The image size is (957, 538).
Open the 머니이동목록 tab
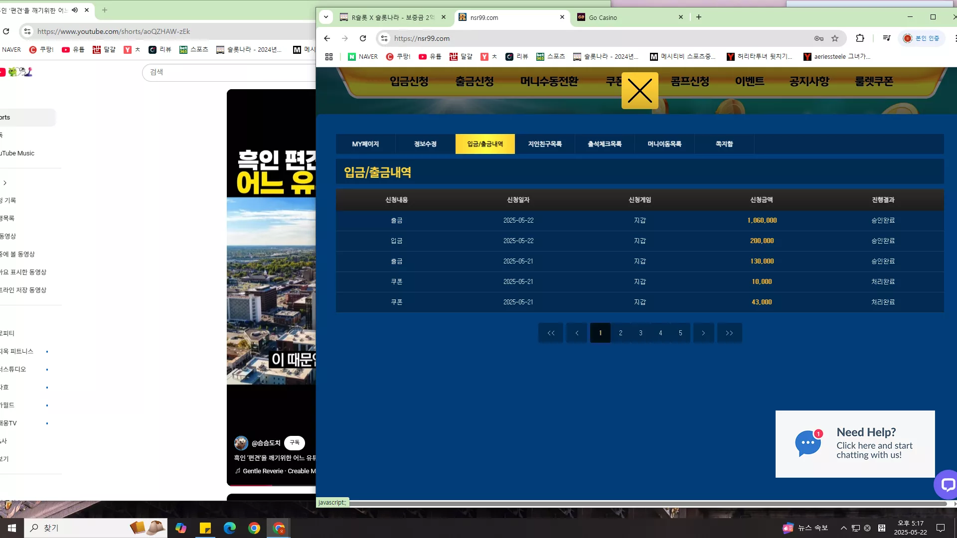pyautogui.click(x=664, y=144)
